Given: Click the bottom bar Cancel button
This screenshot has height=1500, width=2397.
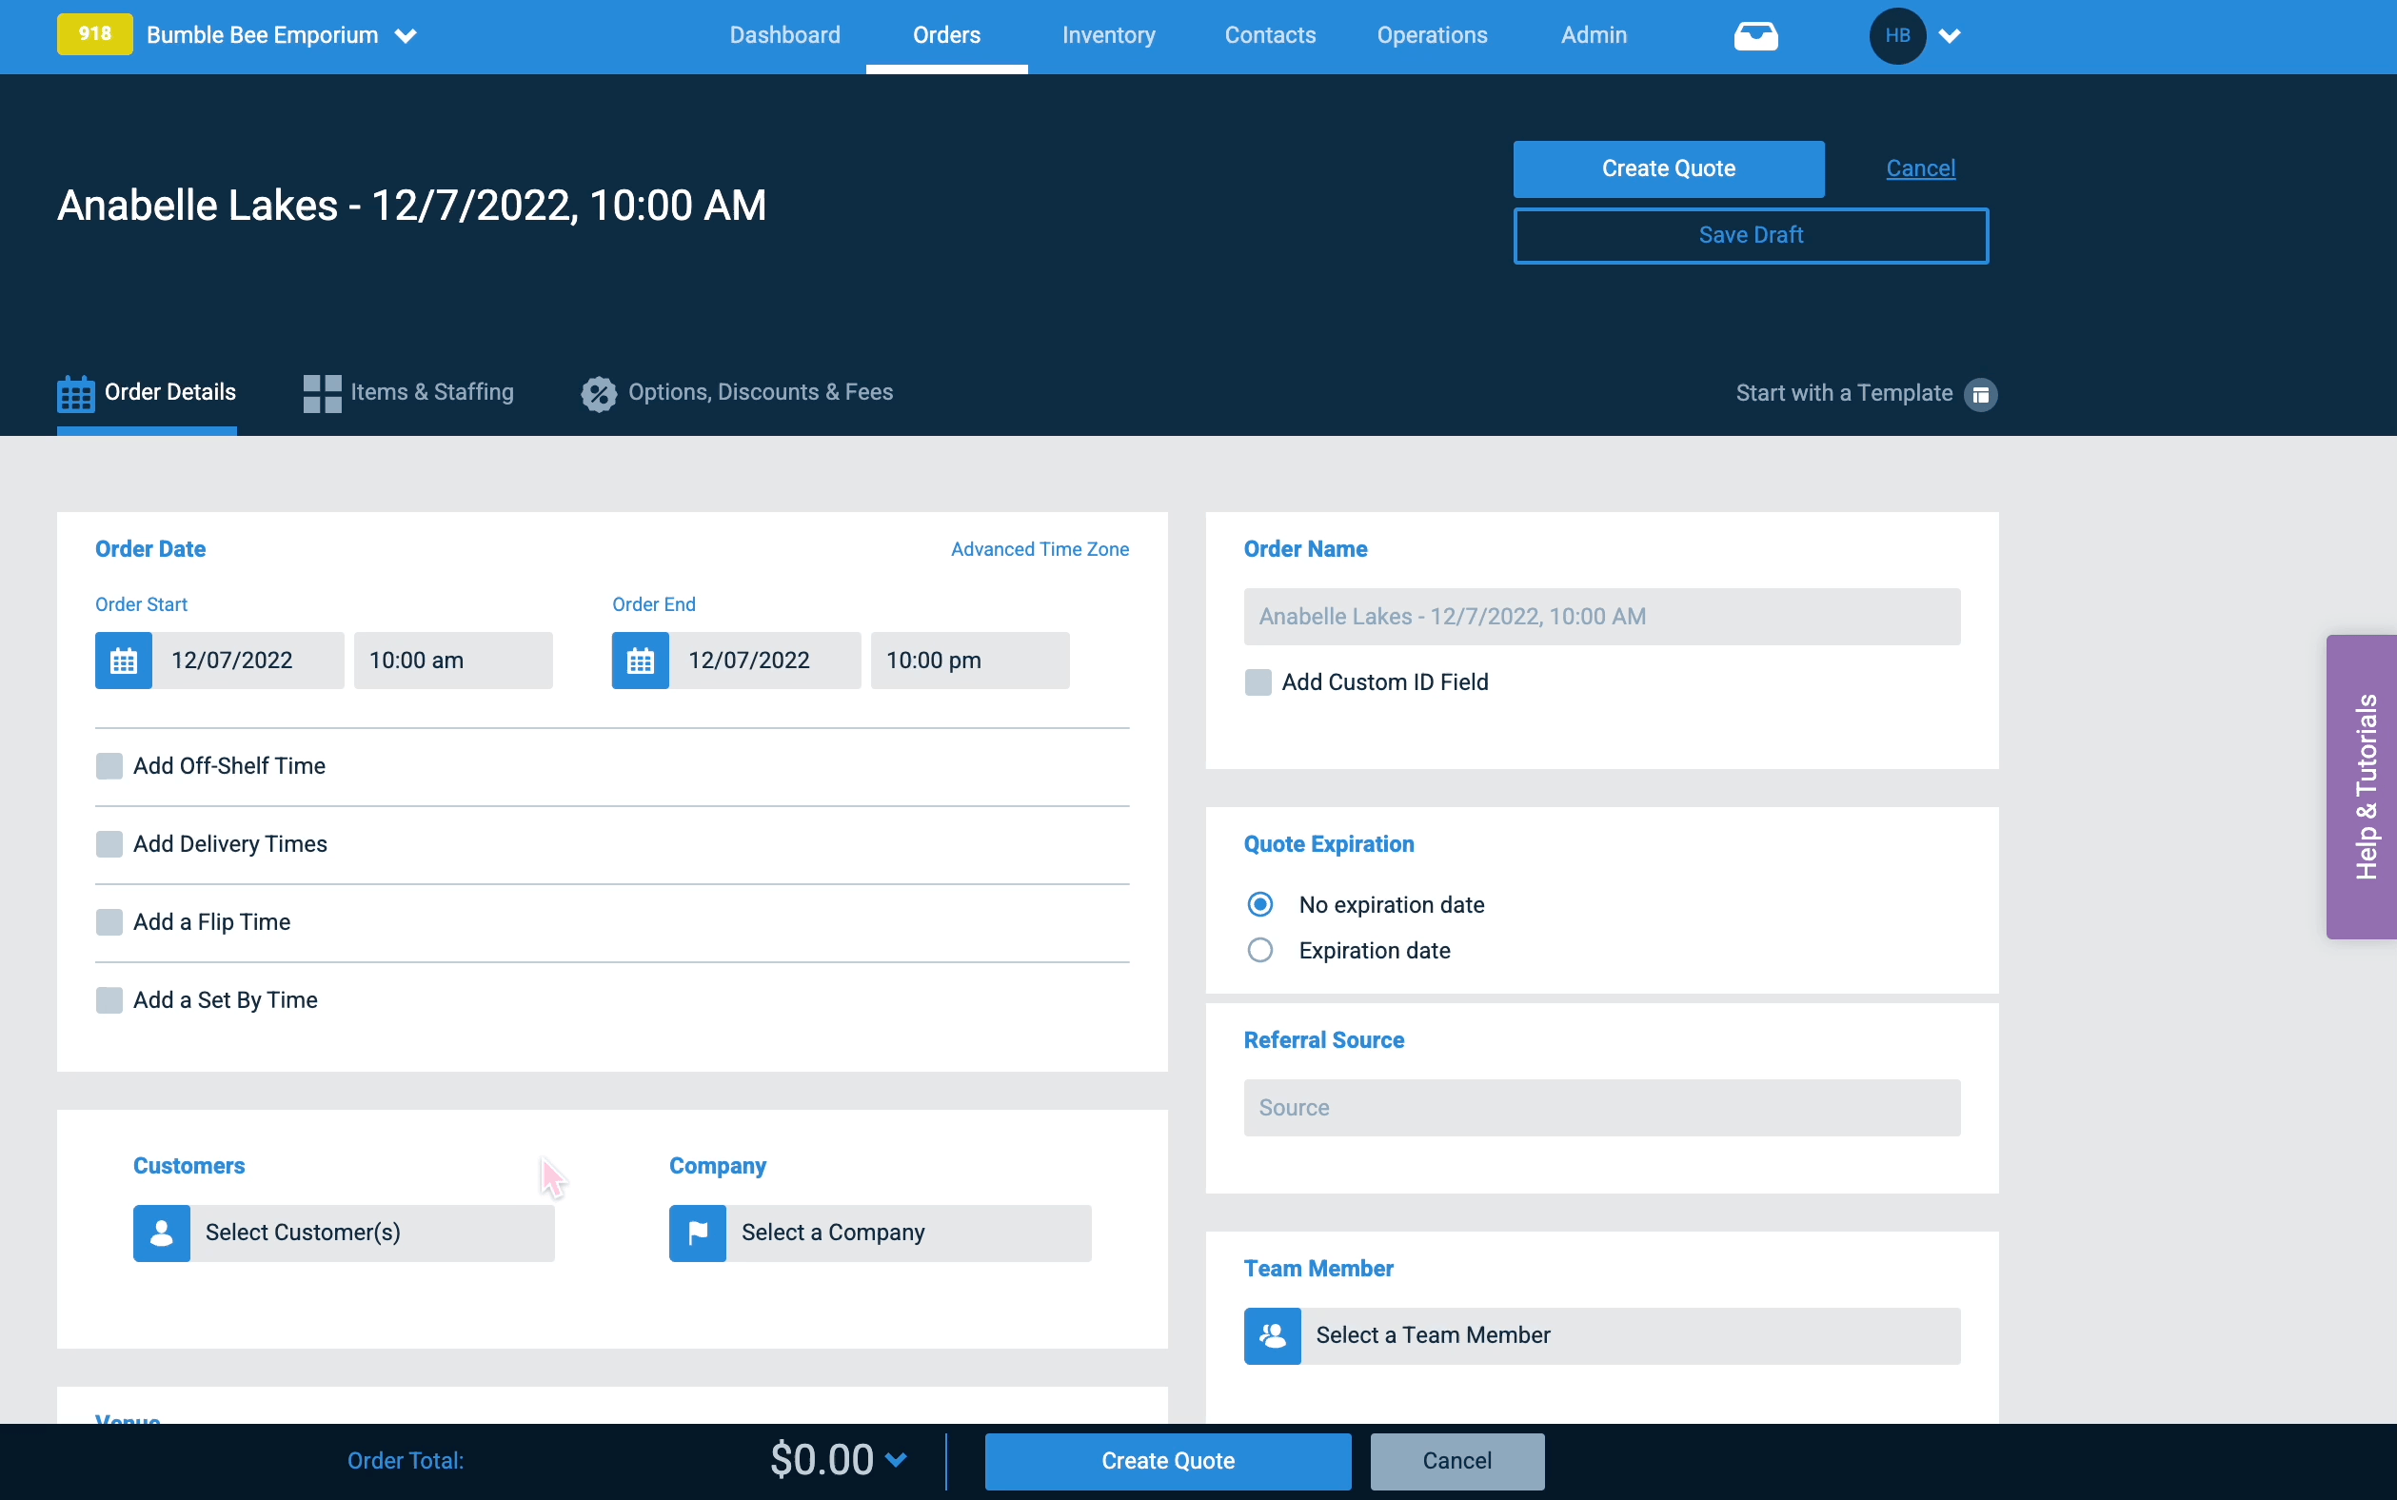Looking at the screenshot, I should click(1456, 1461).
